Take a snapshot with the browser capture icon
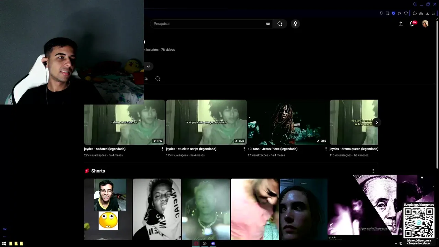 [x=387, y=13]
